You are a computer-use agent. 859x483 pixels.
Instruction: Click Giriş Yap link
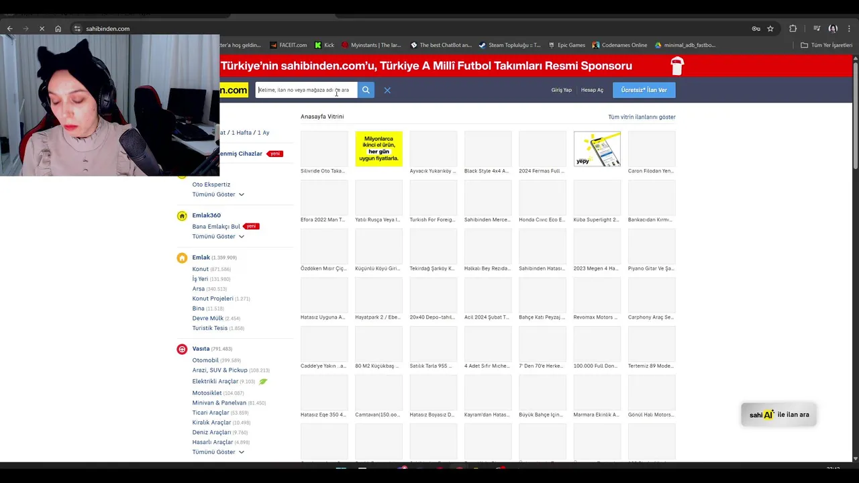[562, 90]
